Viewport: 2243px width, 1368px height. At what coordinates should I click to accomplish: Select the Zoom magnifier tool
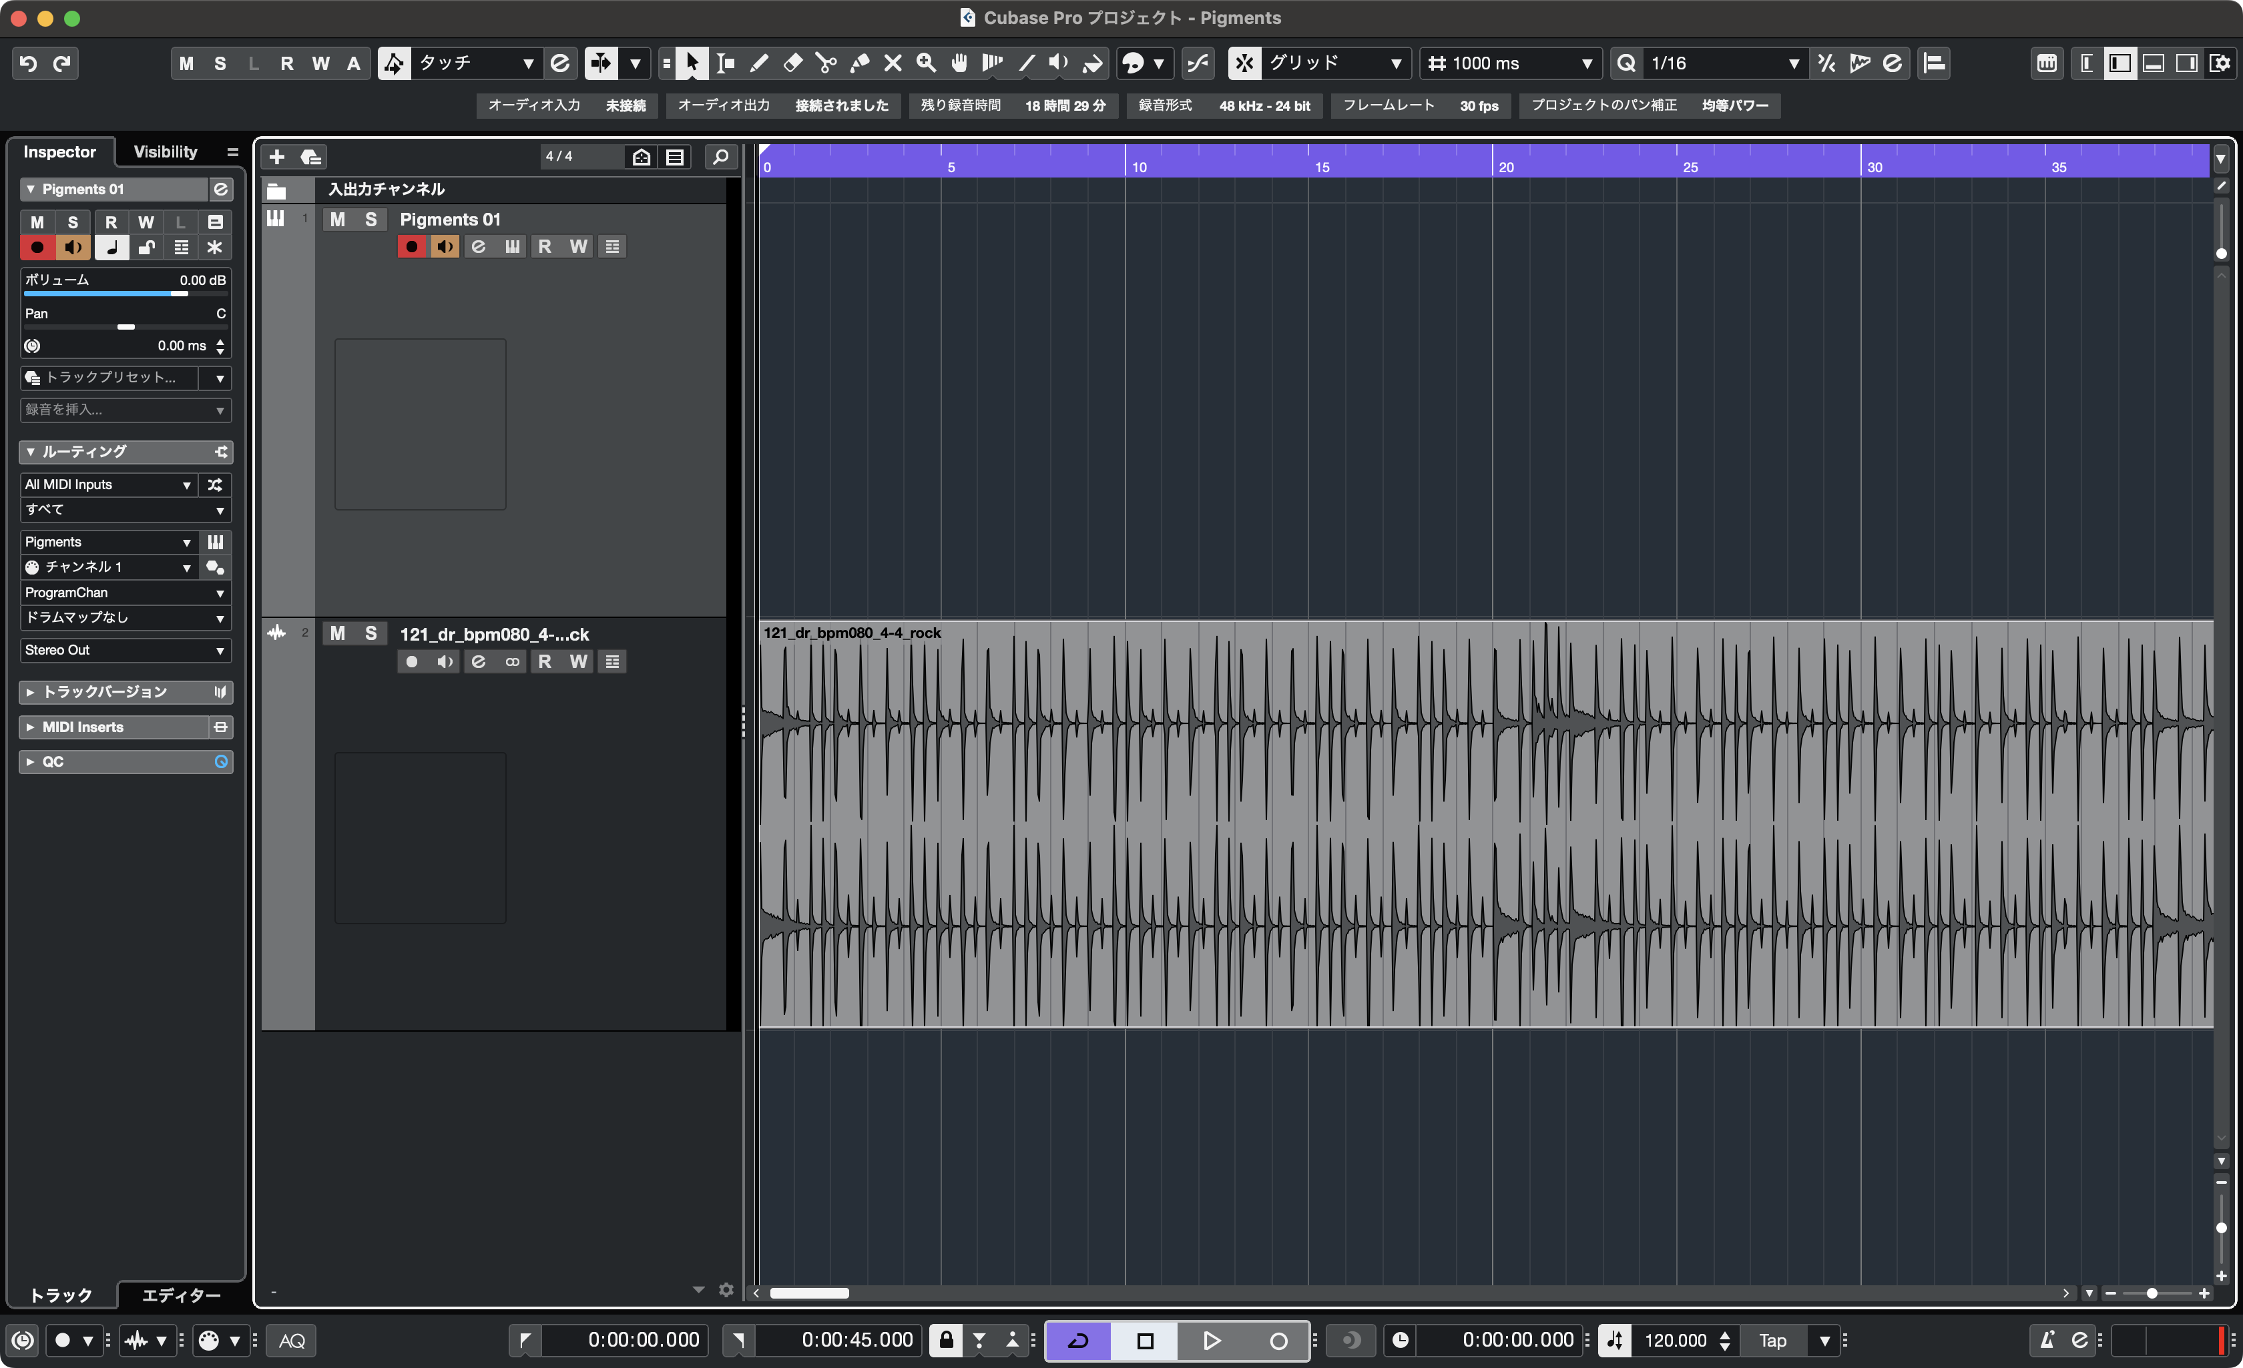pos(927,63)
